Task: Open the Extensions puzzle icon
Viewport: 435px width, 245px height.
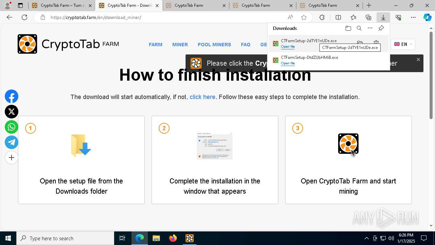Action: 322,17
